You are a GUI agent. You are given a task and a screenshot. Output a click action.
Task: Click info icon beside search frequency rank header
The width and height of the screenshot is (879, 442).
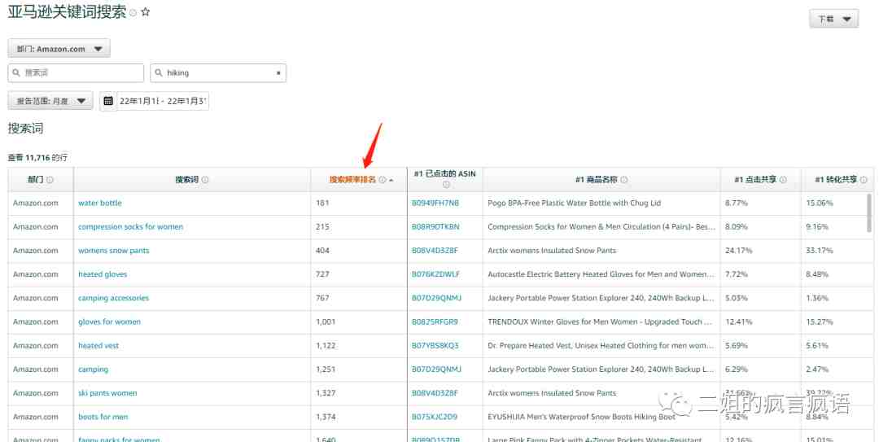tap(383, 180)
